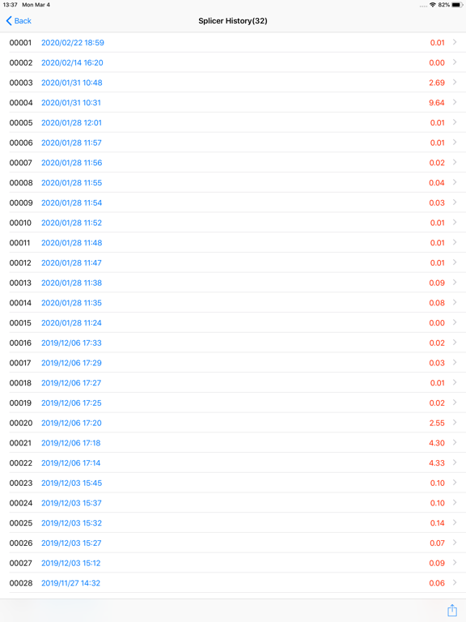Open record dated 2020/02/14 16:20
This screenshot has height=622, width=466.
(x=72, y=62)
